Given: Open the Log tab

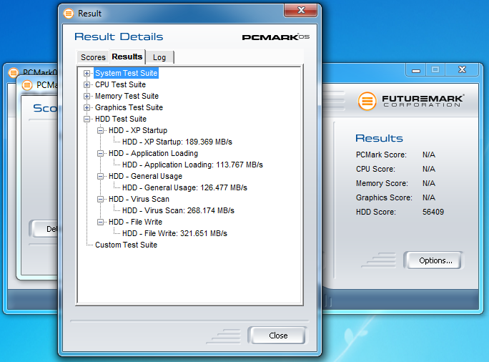Looking at the screenshot, I should tap(159, 57).
